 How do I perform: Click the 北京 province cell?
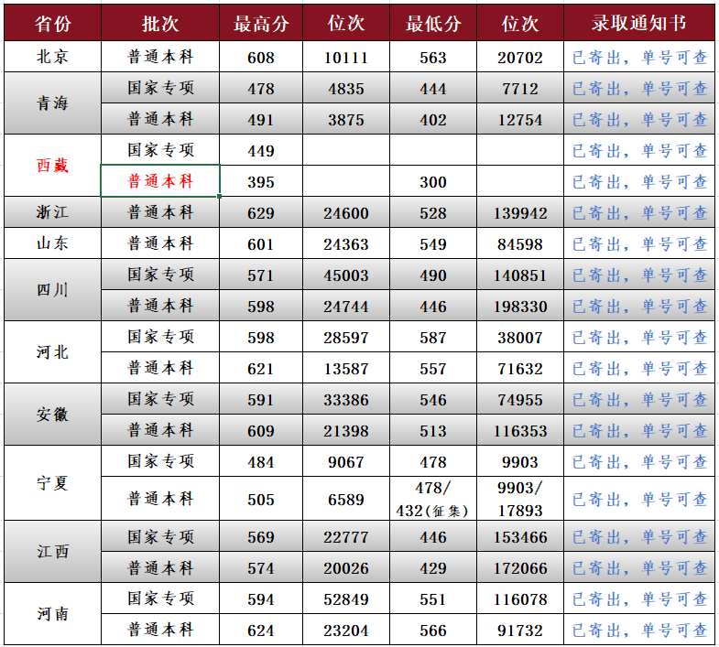point(53,57)
